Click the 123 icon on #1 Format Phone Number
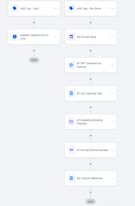 coord(71,150)
